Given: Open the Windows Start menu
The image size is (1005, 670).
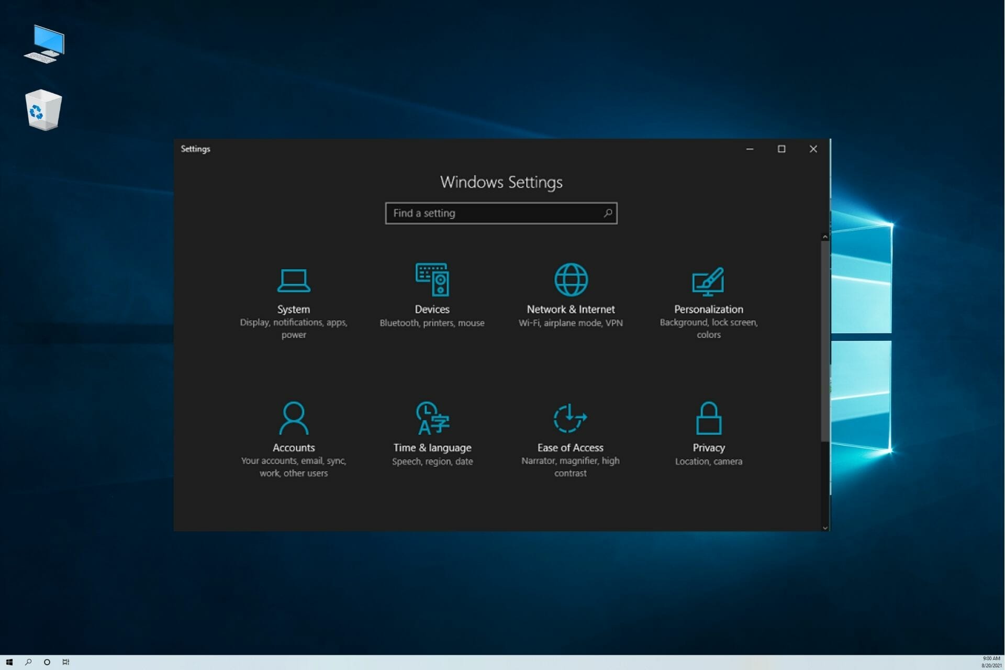Looking at the screenshot, I should pos(9,662).
